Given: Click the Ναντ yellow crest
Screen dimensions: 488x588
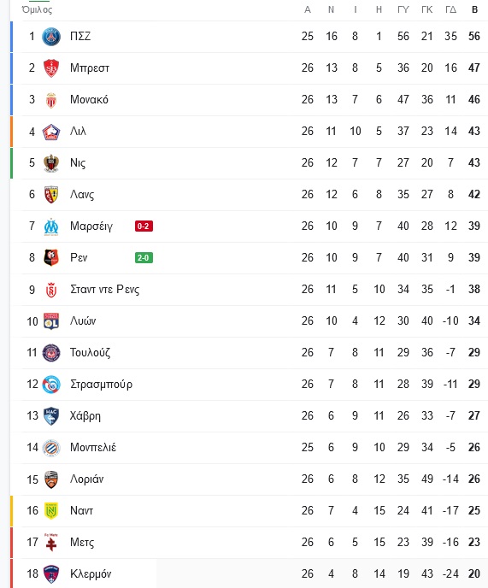Looking at the screenshot, I should click(51, 511).
